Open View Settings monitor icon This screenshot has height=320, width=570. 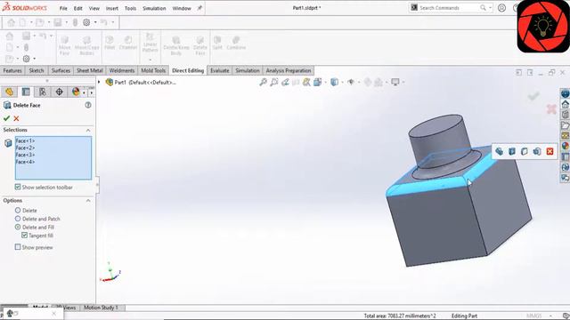click(395, 83)
